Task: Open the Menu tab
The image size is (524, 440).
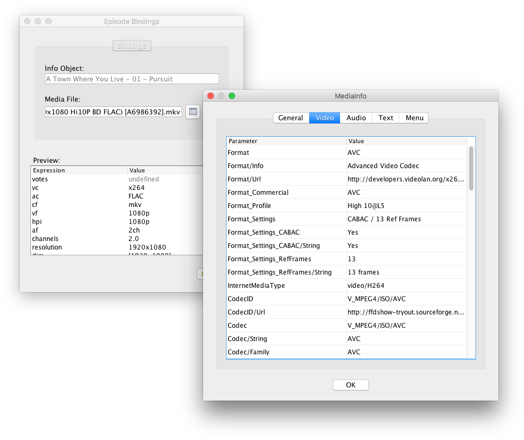Action: (x=414, y=118)
